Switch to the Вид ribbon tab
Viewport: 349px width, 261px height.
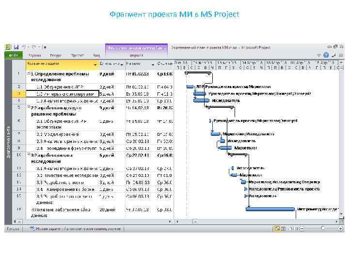pos(96,55)
